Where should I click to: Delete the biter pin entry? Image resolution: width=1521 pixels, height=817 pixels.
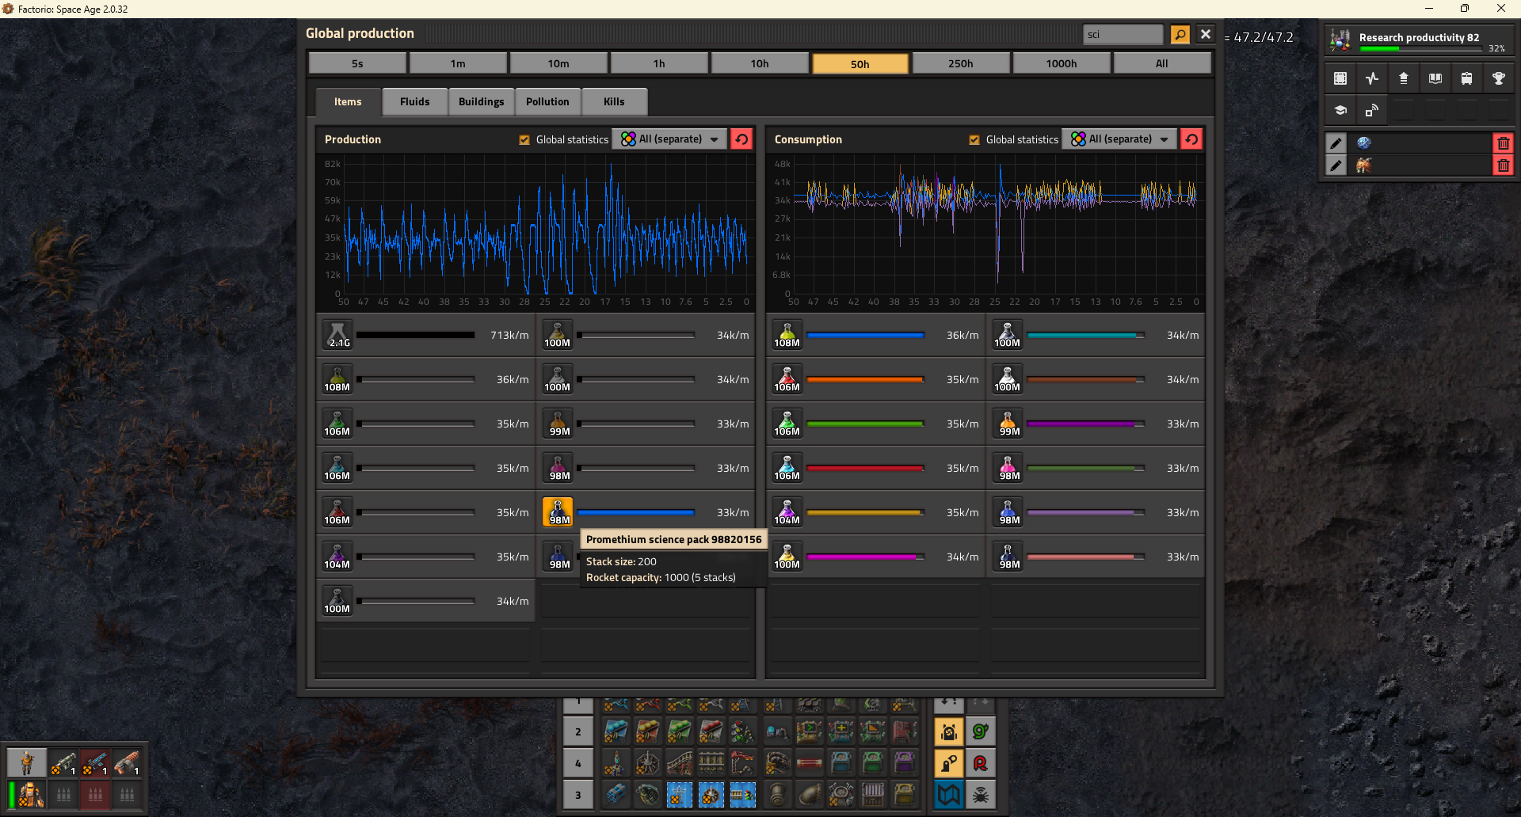1503,165
